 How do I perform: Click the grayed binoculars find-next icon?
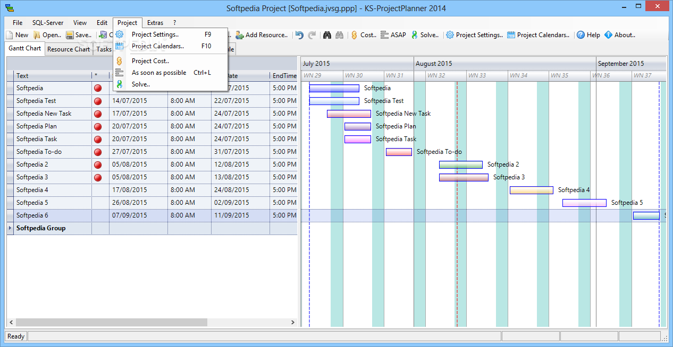(x=339, y=35)
